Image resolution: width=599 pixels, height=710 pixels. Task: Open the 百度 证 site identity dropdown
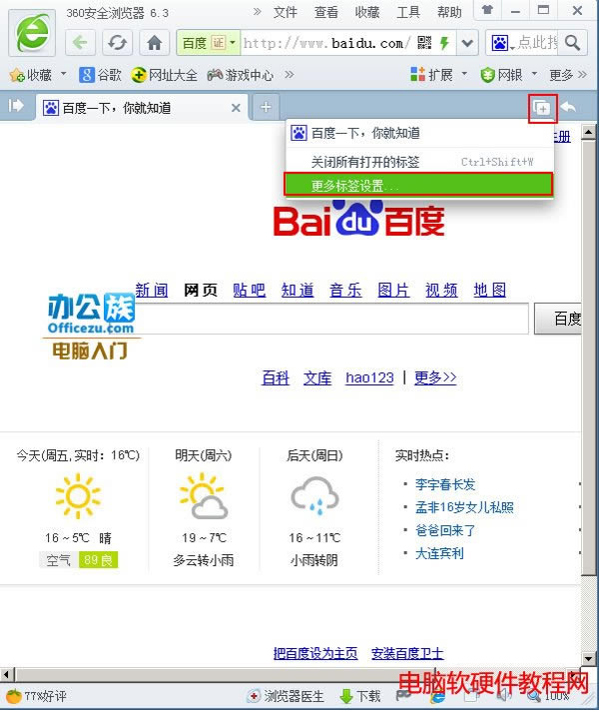point(209,43)
